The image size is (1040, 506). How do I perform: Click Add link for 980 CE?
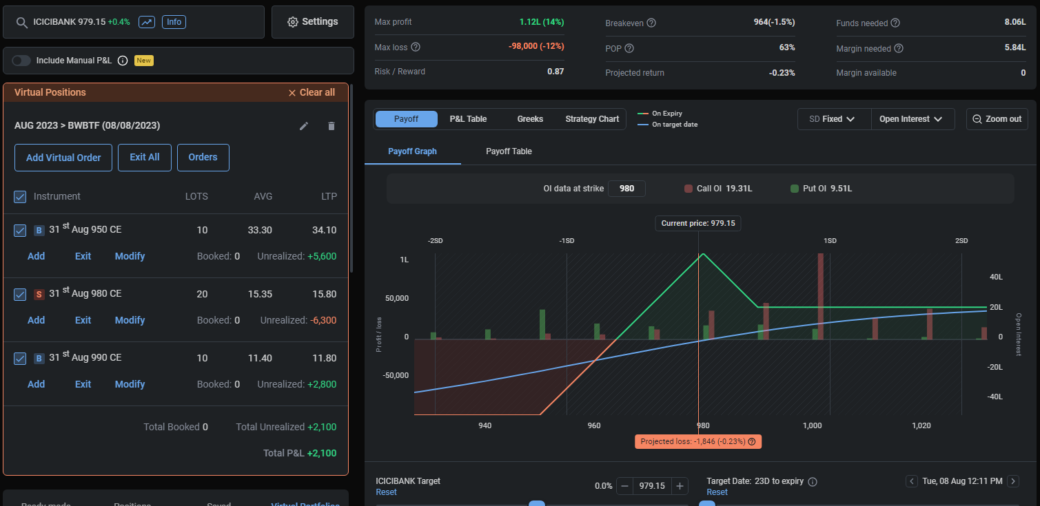[x=36, y=320]
